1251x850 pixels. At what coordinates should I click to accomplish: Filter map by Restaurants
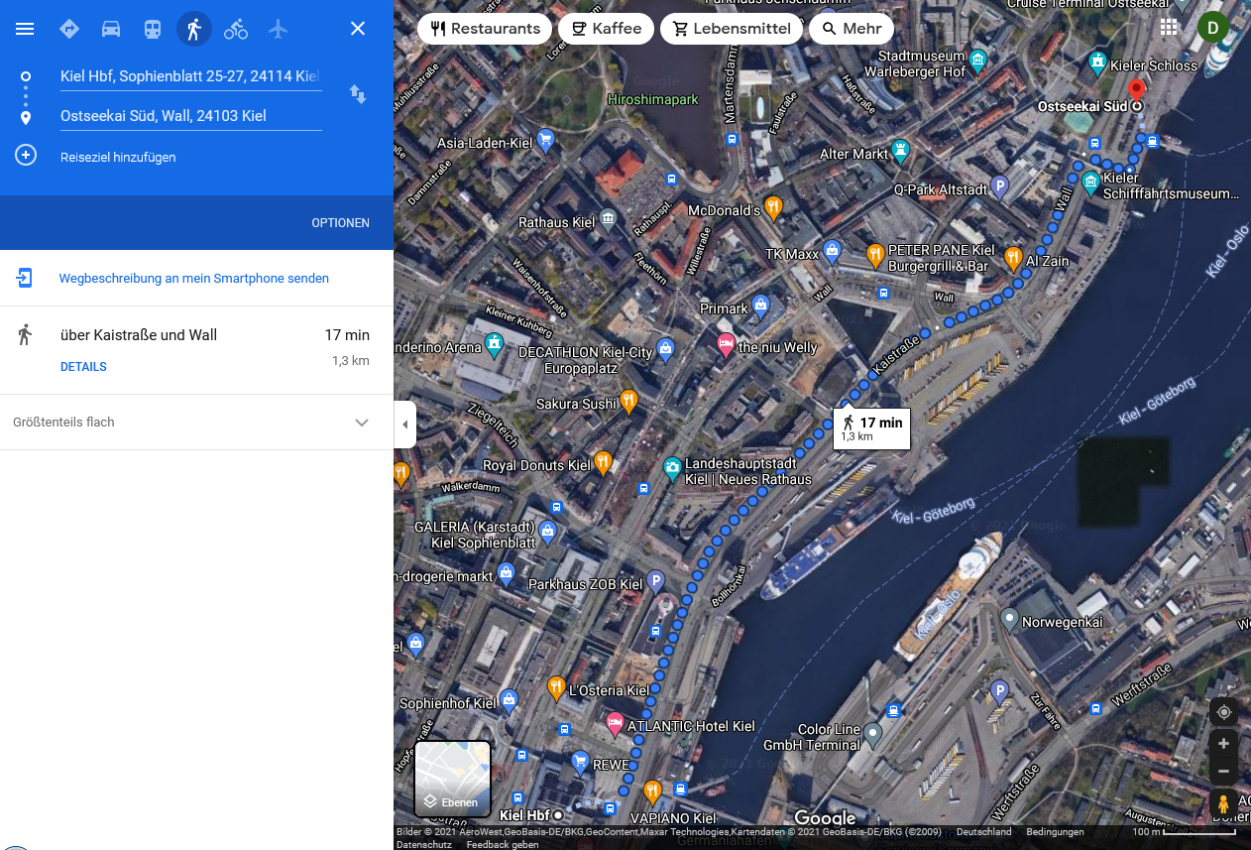pos(485,29)
